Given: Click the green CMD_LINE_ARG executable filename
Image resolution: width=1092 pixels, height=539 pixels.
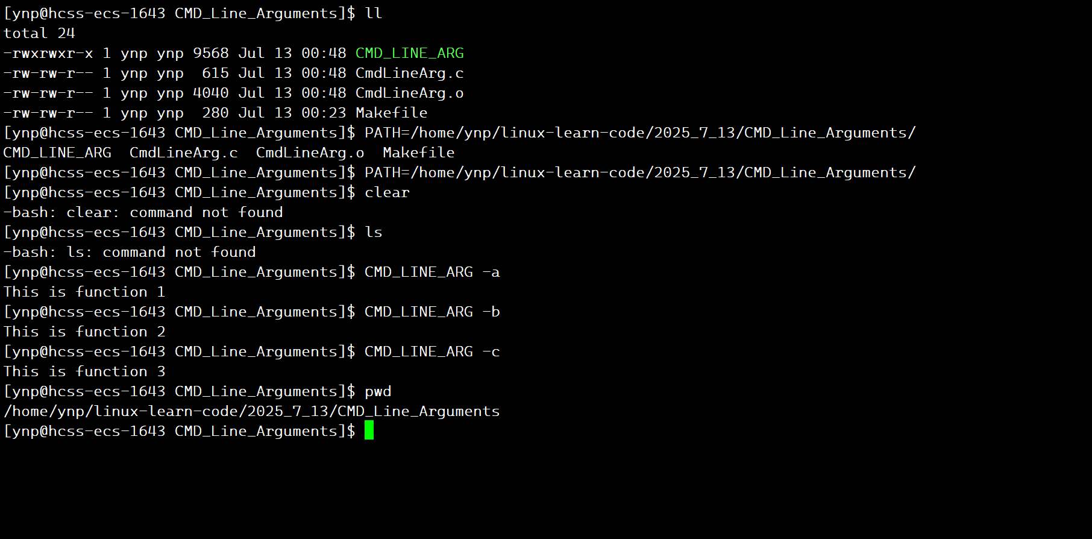Looking at the screenshot, I should [409, 53].
